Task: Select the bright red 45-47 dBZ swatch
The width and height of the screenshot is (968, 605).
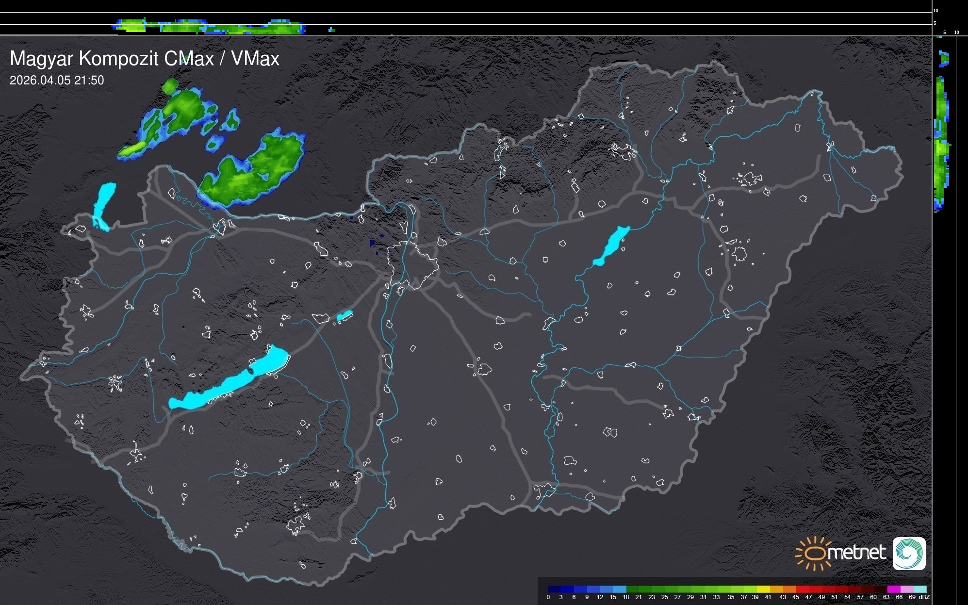Action: tap(802, 589)
